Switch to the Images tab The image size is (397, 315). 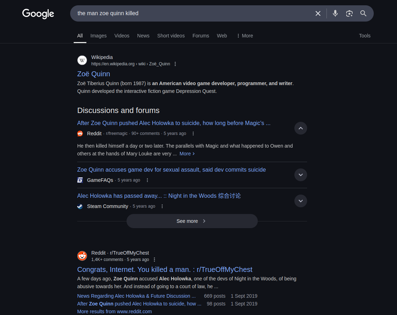pyautogui.click(x=98, y=36)
